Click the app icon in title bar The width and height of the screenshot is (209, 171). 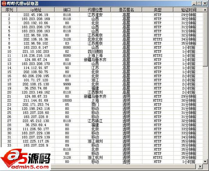4,3
